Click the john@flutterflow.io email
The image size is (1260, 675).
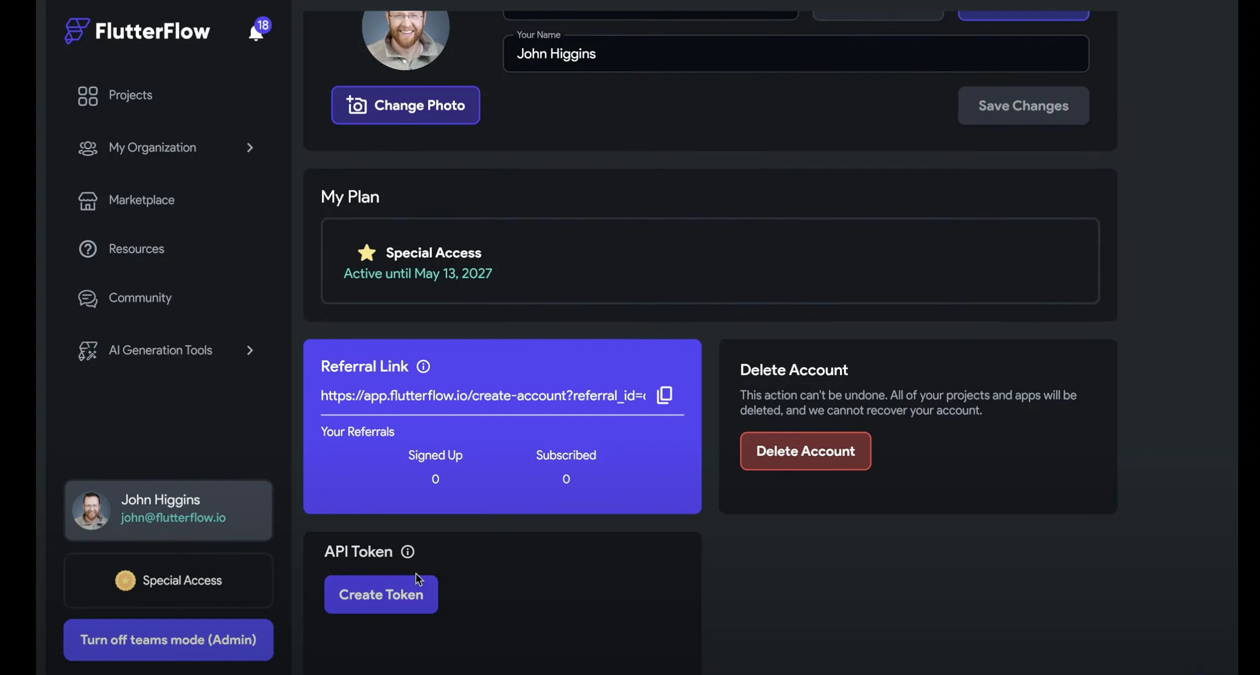pyautogui.click(x=173, y=518)
